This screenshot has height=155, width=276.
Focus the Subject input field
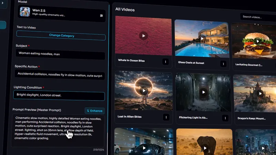(x=60, y=54)
